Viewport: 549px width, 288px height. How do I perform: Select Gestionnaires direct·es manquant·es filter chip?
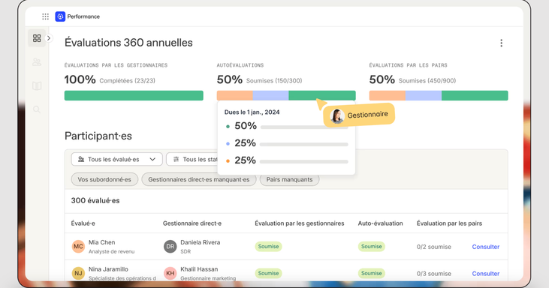coord(199,180)
